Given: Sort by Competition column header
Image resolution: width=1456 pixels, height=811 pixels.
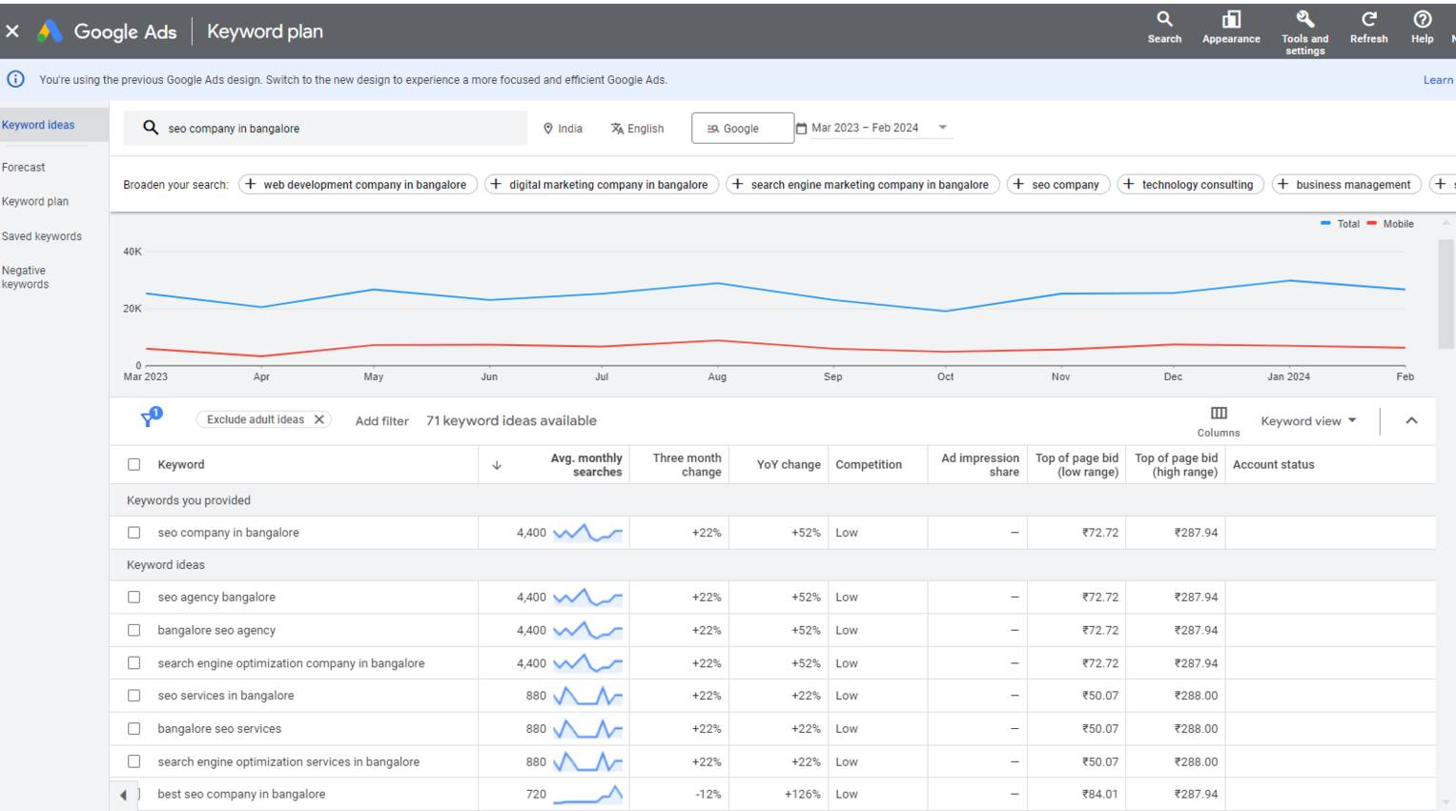Looking at the screenshot, I should [869, 465].
